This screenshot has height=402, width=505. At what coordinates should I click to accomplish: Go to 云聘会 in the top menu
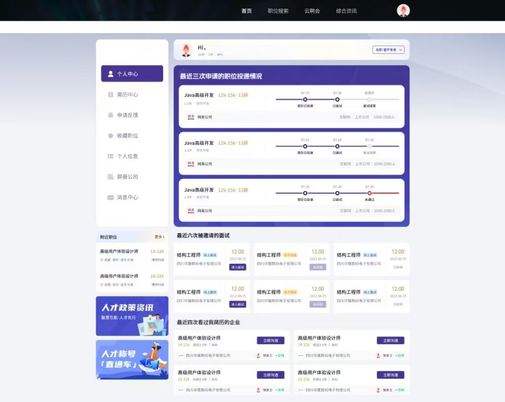tap(312, 11)
